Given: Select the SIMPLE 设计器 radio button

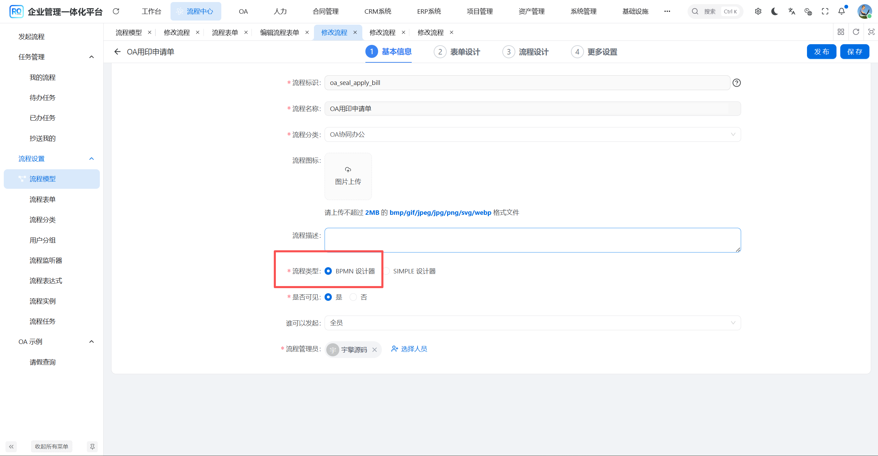Looking at the screenshot, I should pos(387,271).
